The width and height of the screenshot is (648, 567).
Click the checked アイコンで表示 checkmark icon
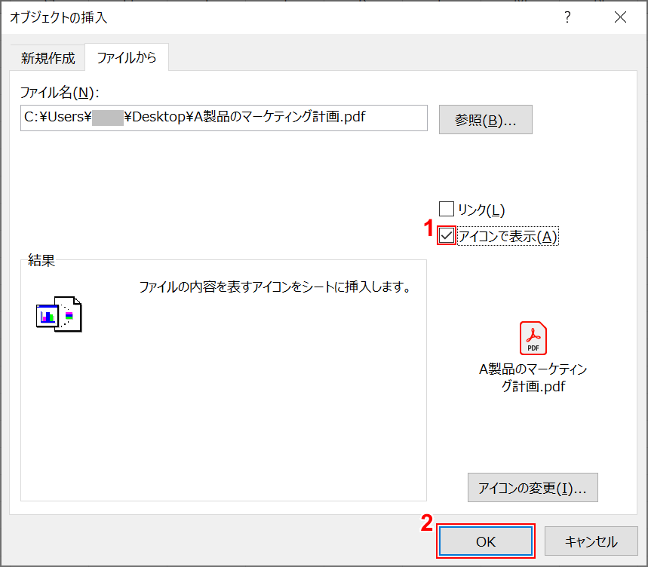pyautogui.click(x=447, y=235)
